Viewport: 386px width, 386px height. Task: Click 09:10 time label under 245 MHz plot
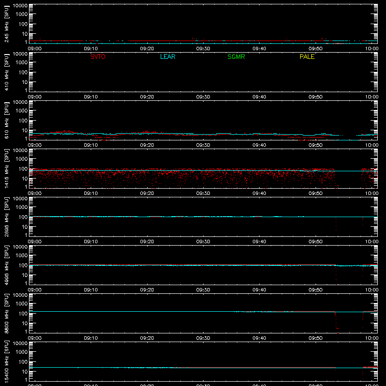pyautogui.click(x=91, y=49)
